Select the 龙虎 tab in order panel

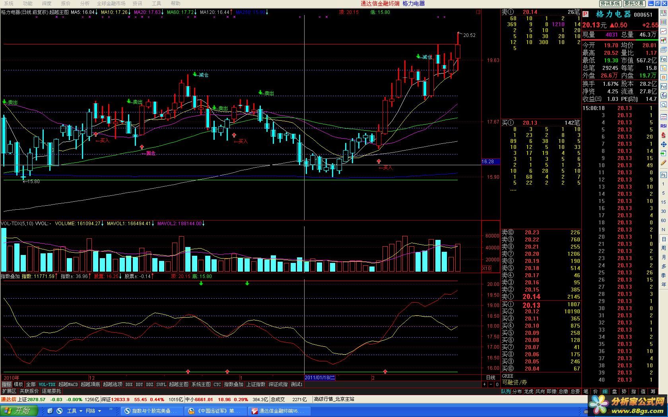528,391
